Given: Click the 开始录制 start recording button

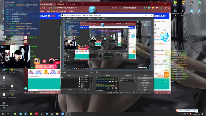Looking at the screenshot, I should click(145, 80).
